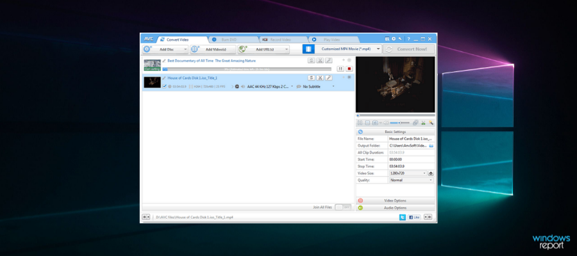The image size is (577, 256).
Task: Edit the File Name field
Action: click(x=412, y=139)
